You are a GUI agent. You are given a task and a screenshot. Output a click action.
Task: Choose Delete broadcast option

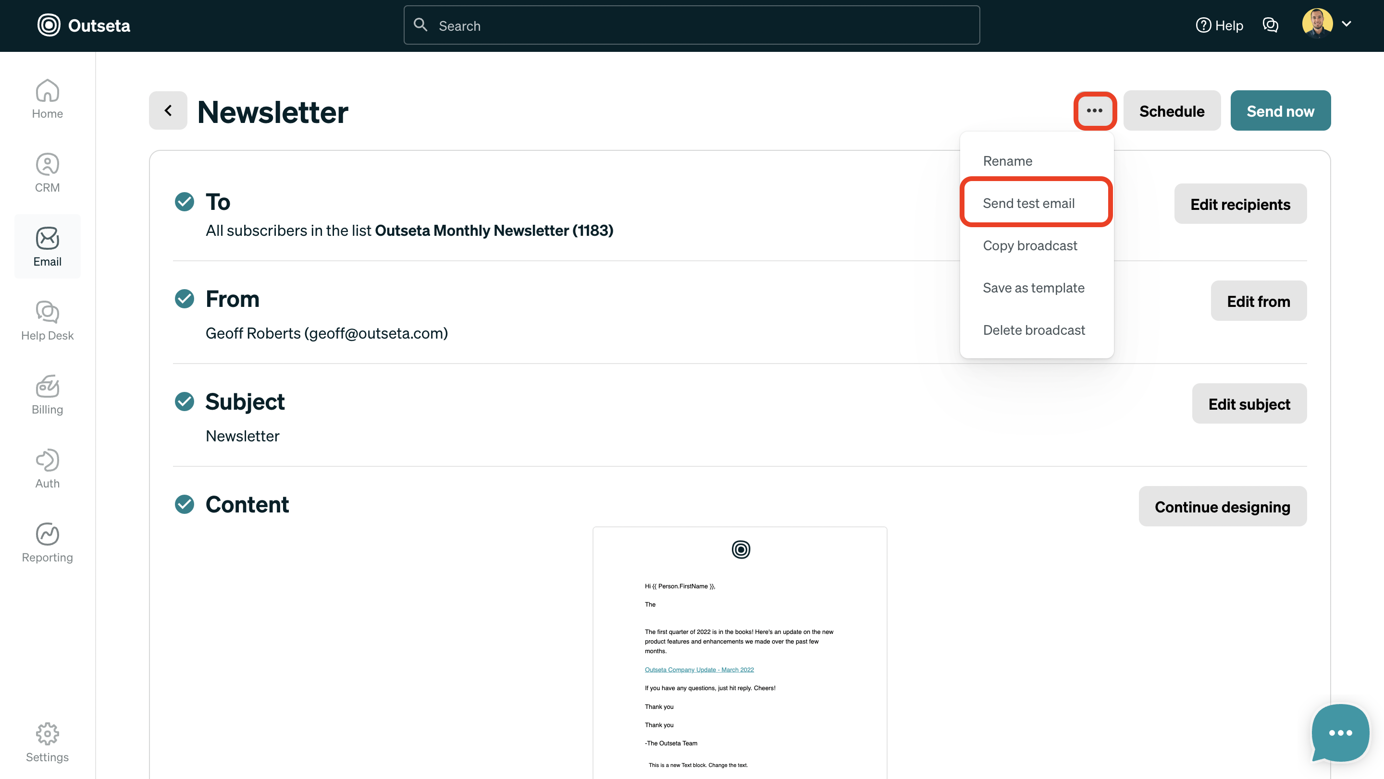pos(1034,329)
